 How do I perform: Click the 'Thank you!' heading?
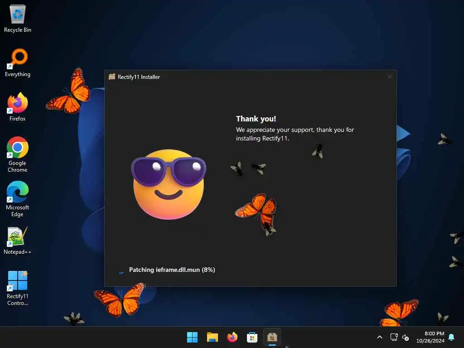[x=256, y=119]
